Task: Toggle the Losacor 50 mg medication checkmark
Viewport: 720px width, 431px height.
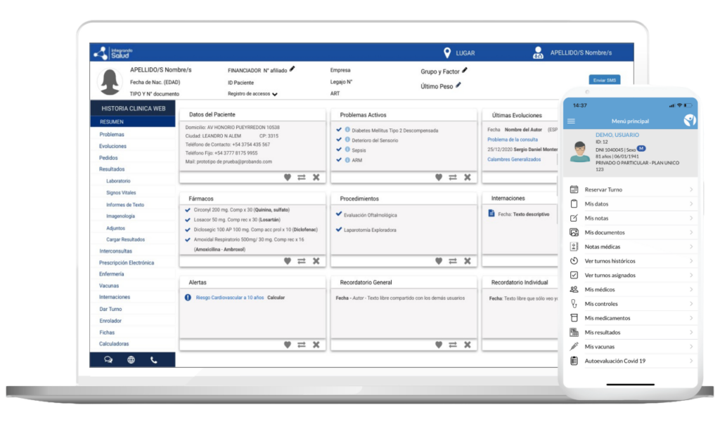Action: click(187, 220)
